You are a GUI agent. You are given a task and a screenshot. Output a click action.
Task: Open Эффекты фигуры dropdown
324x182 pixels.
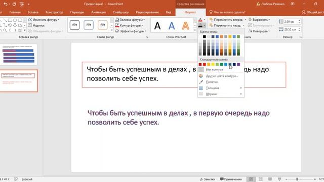tap(131, 31)
